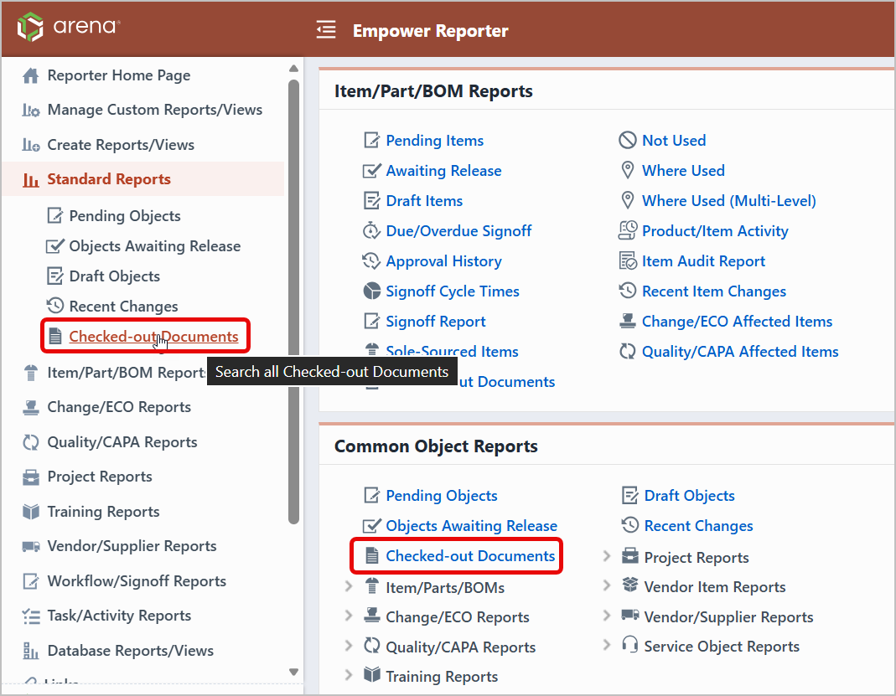Click the Pending Objects icon in sidebar
Screen dimensions: 896x696
[54, 216]
